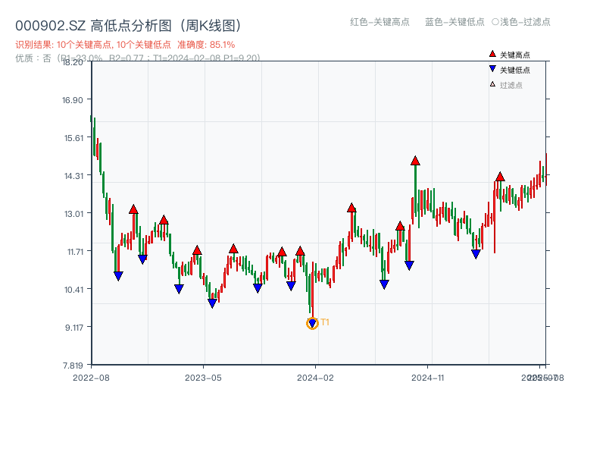Toggle the 过滤点 legend label
Viewport: 606px width, 455px height.
511,85
